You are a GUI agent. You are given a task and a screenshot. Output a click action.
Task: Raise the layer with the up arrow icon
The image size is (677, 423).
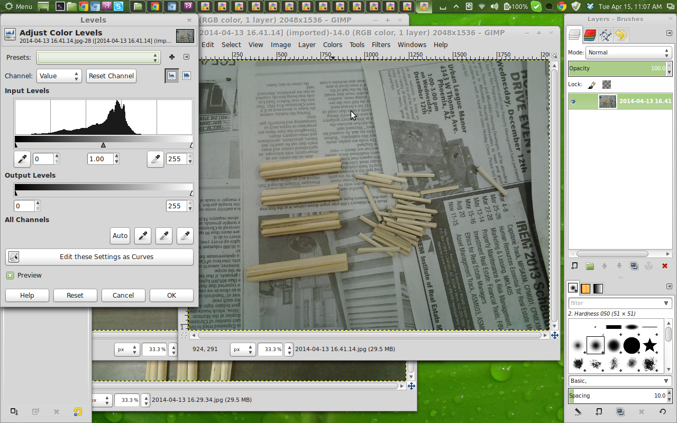click(605, 266)
